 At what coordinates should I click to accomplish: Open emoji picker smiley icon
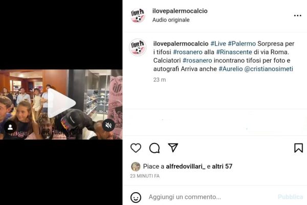click(136, 197)
